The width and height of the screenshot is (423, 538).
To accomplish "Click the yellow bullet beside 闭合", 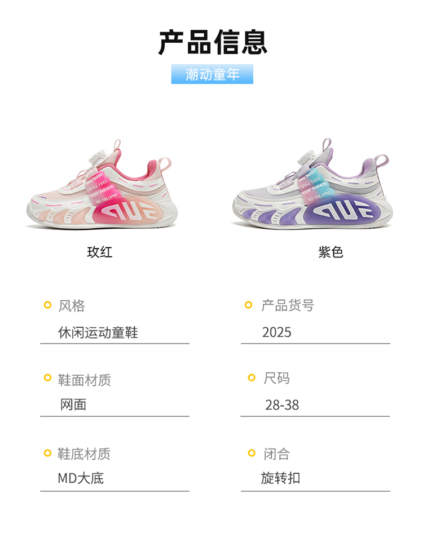I will pos(252,453).
